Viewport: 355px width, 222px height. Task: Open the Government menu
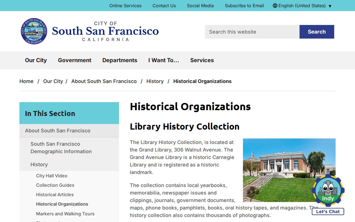(75, 60)
